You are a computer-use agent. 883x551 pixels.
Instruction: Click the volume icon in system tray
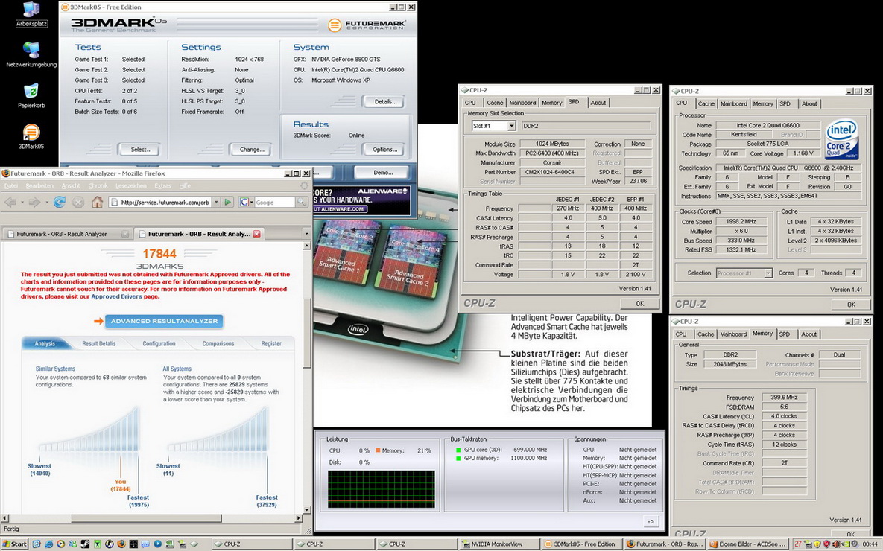[836, 544]
